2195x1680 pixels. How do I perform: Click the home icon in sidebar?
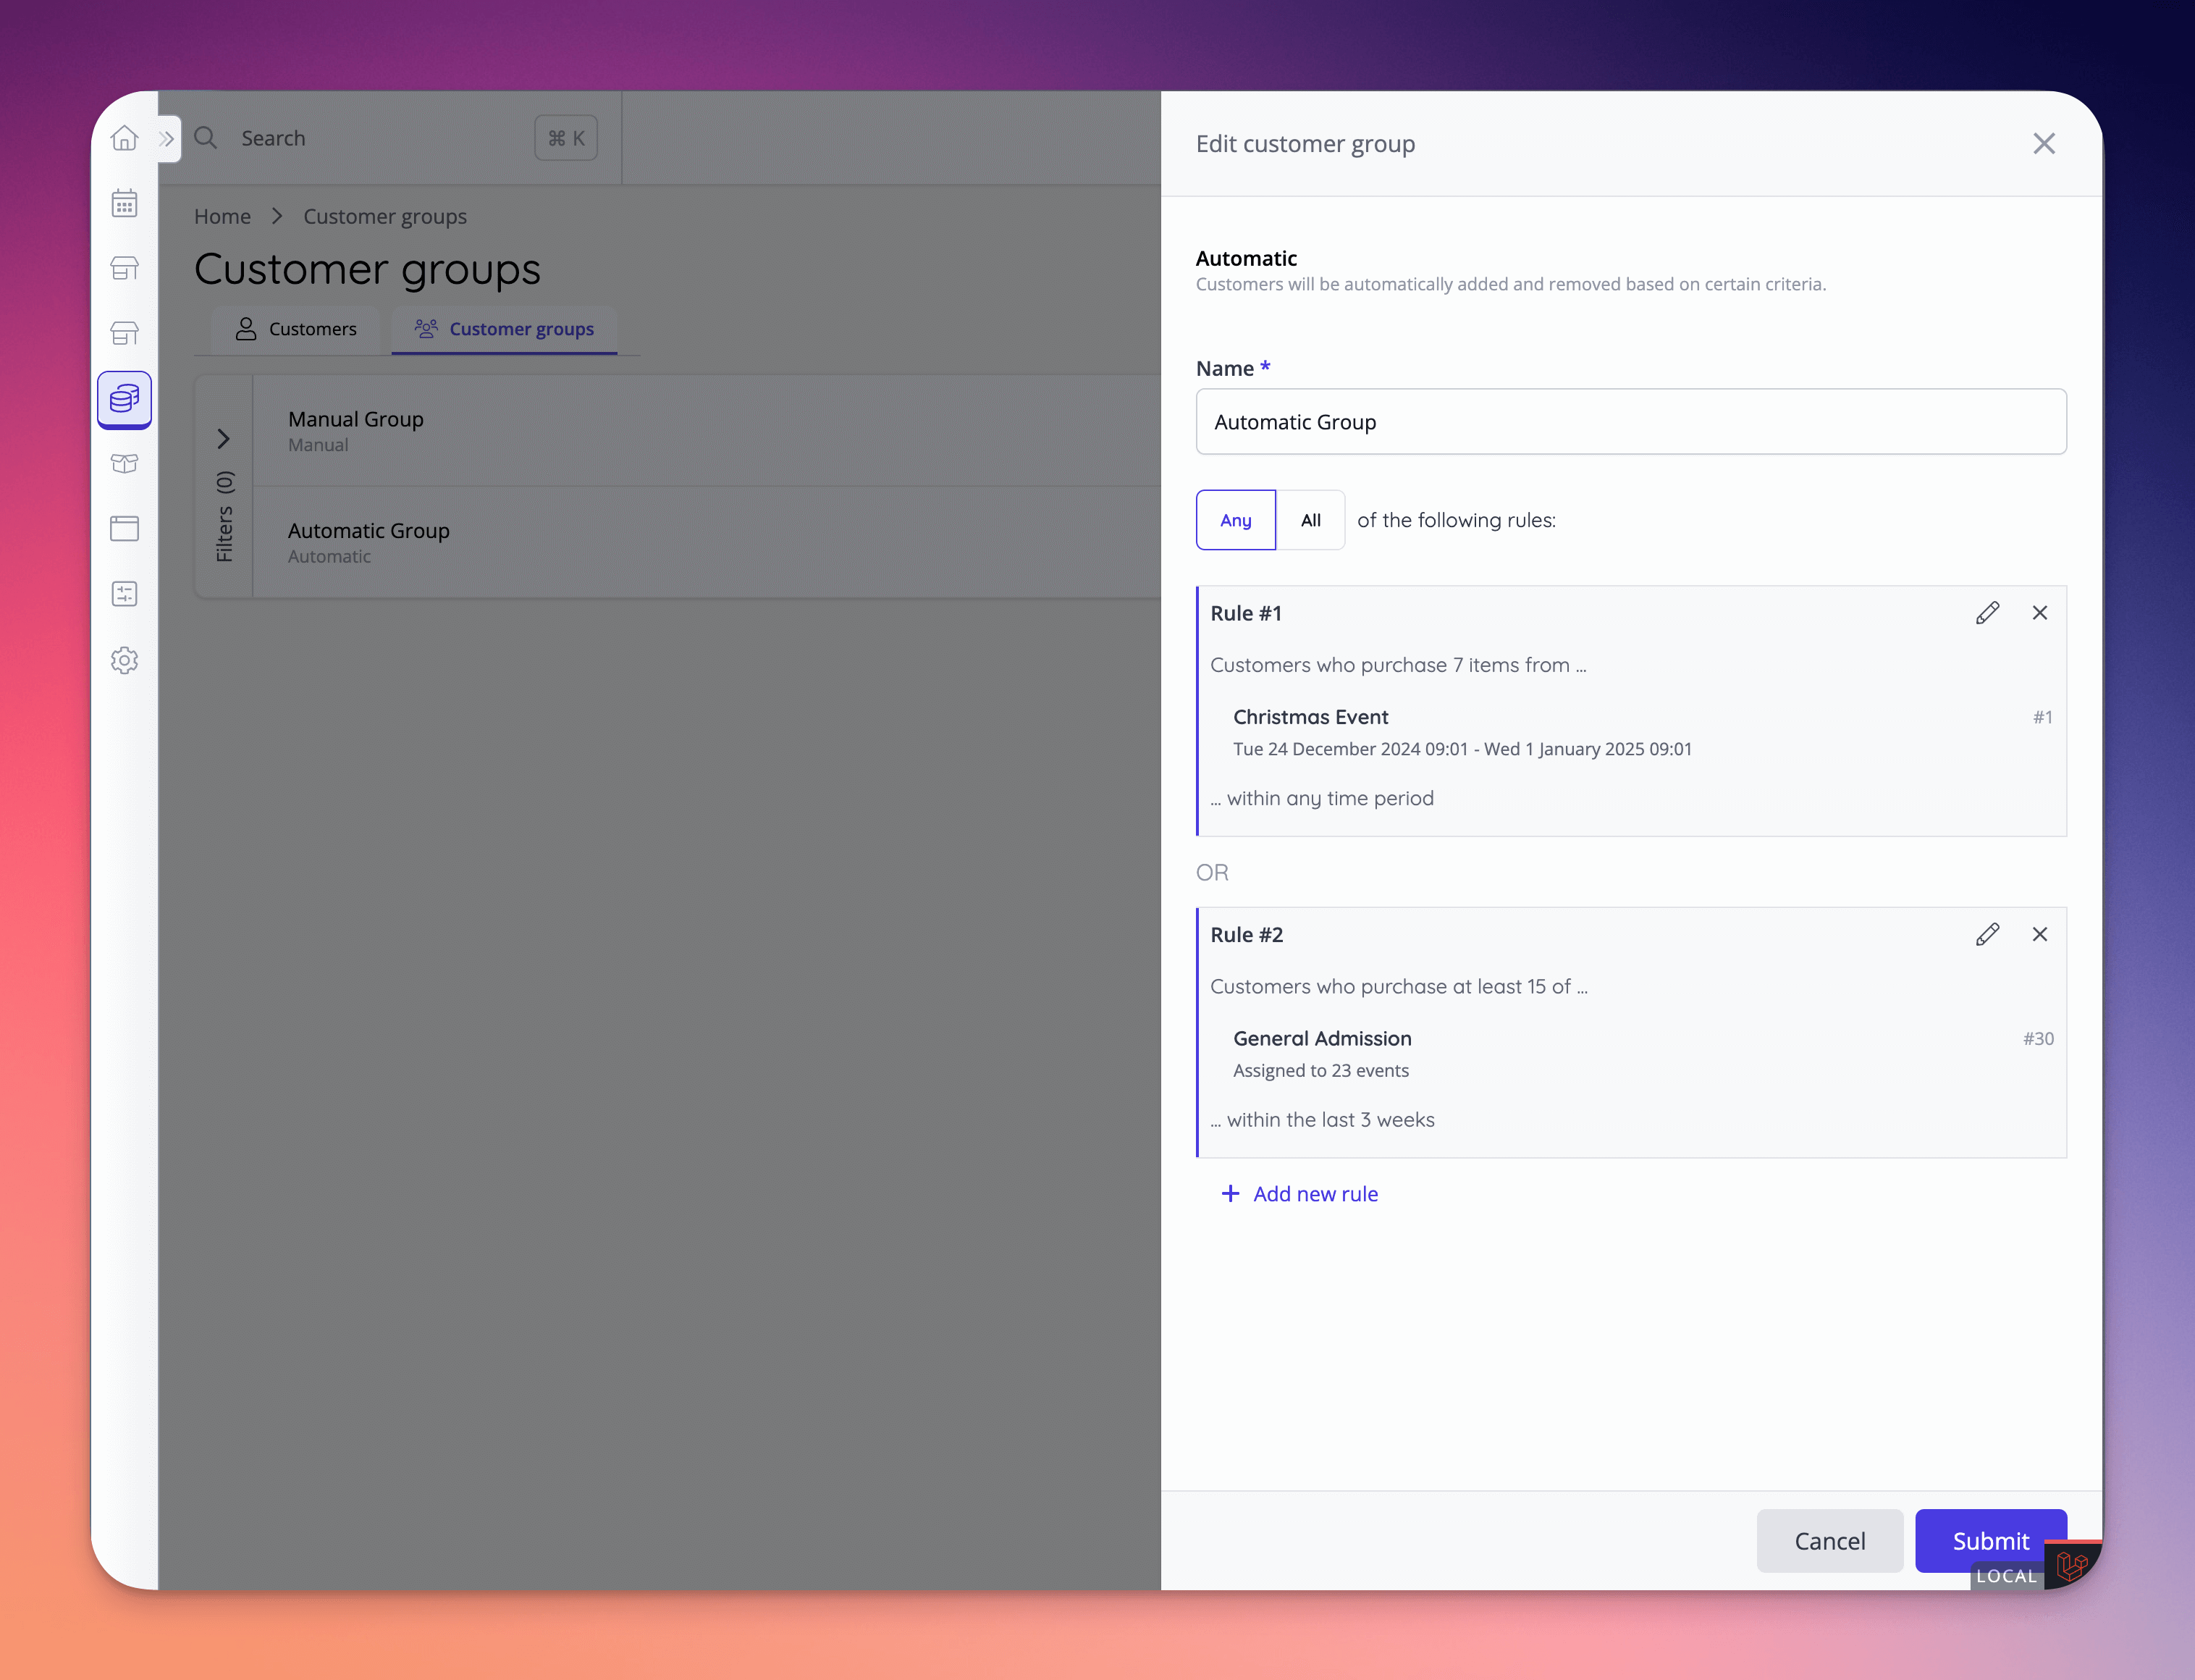124,138
